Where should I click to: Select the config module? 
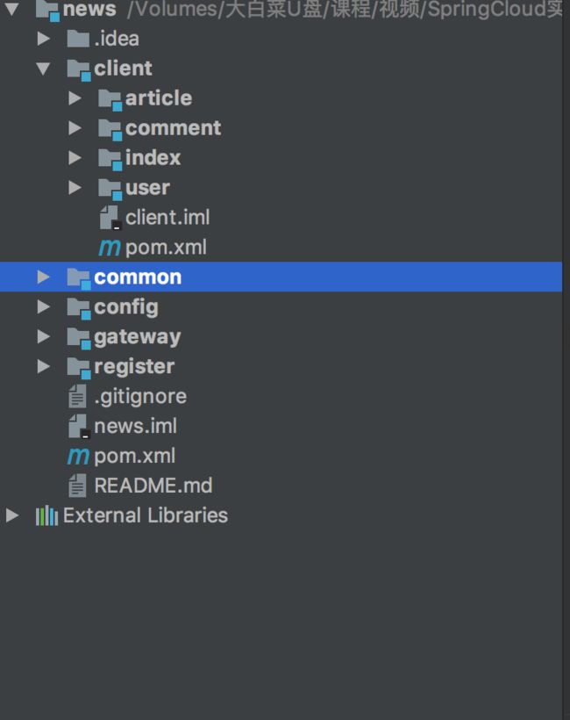pyautogui.click(x=126, y=307)
